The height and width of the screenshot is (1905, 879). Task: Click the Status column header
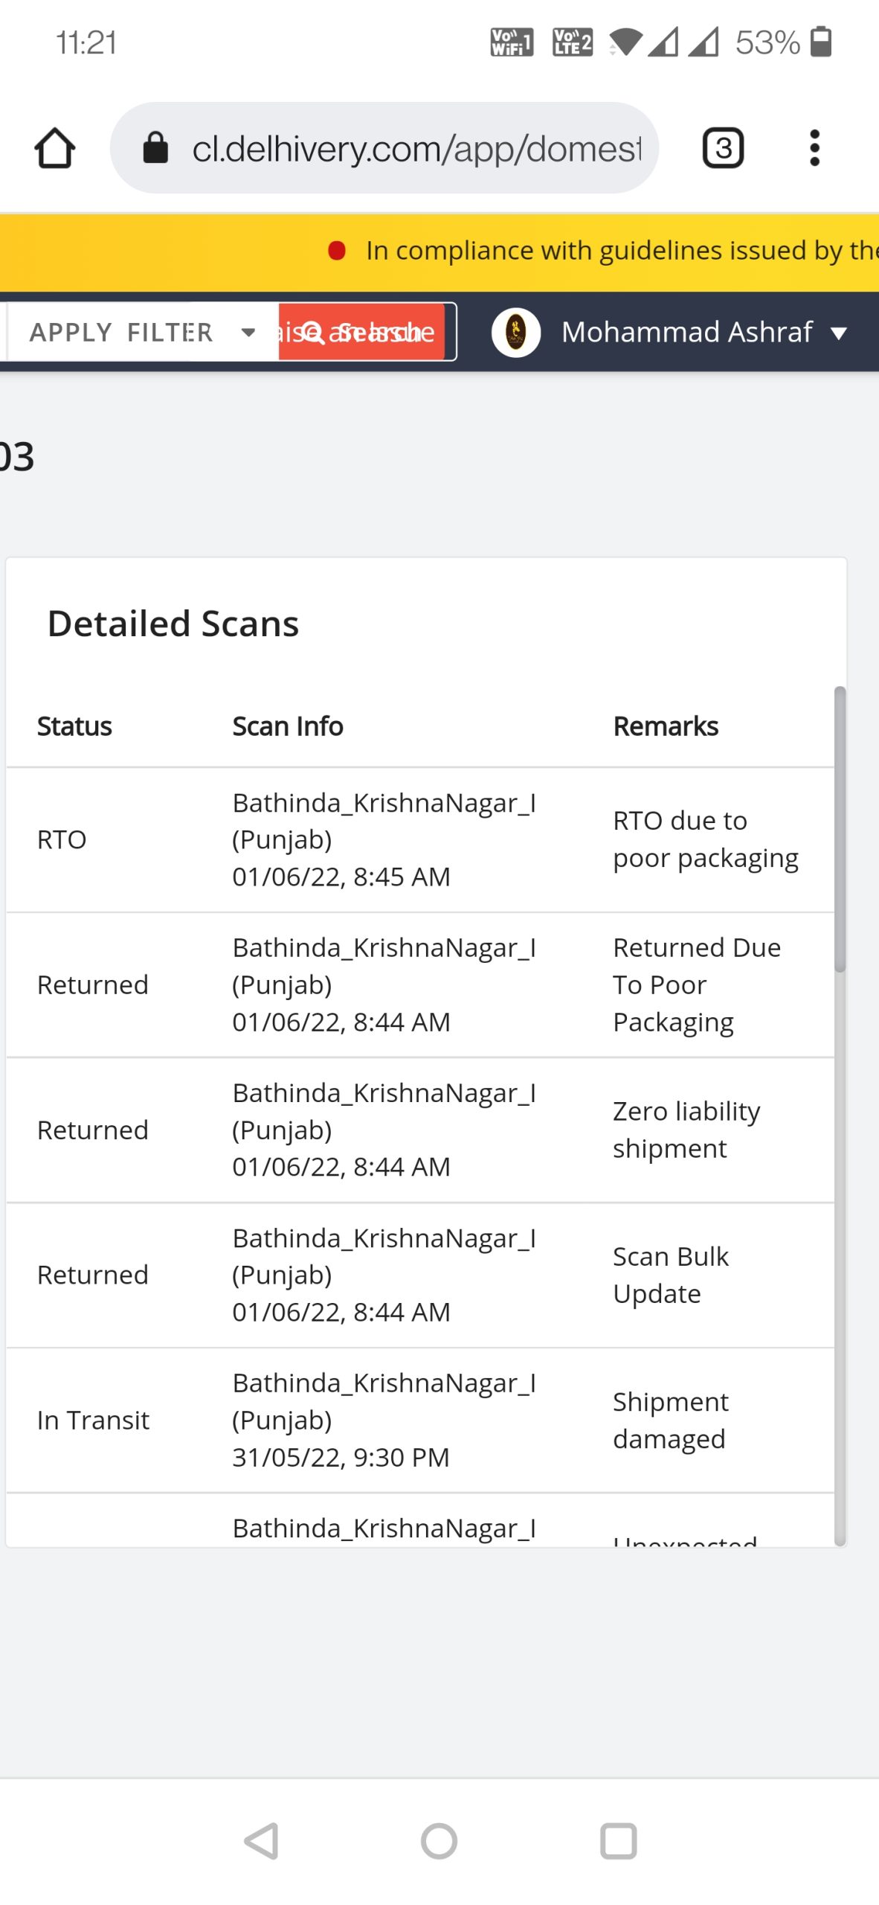(74, 726)
